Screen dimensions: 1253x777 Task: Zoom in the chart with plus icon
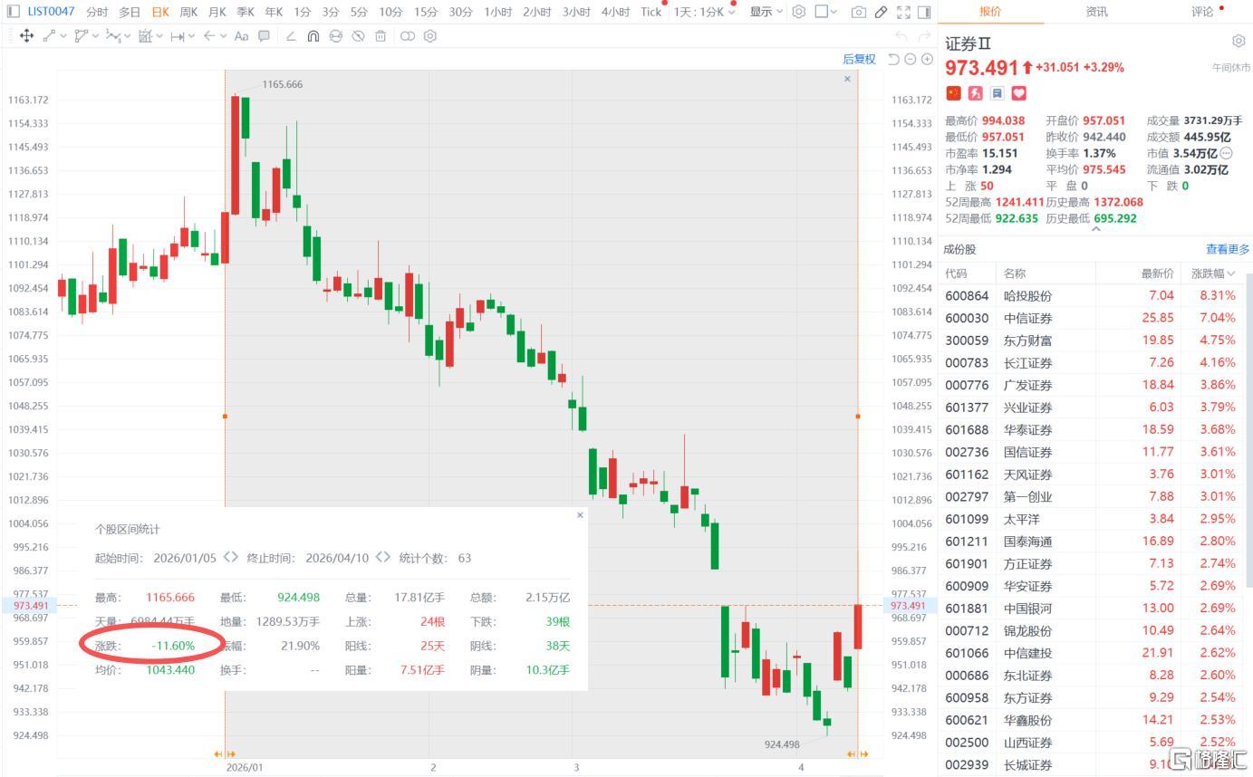click(x=927, y=59)
